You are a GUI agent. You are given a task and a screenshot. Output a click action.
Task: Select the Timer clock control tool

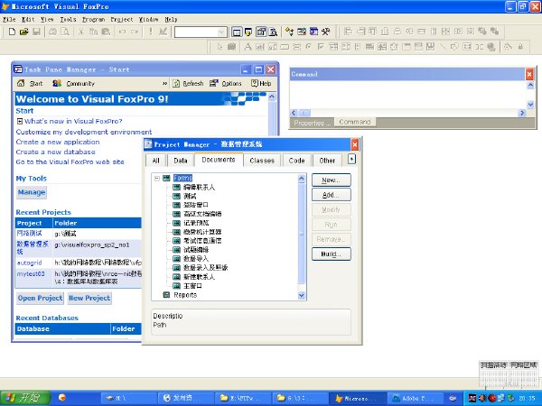(394, 47)
